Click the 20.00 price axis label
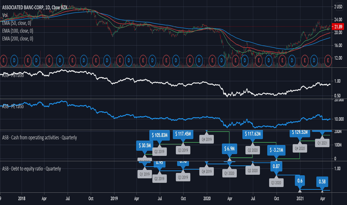The width and height of the screenshot is (347, 205). pos(338,32)
